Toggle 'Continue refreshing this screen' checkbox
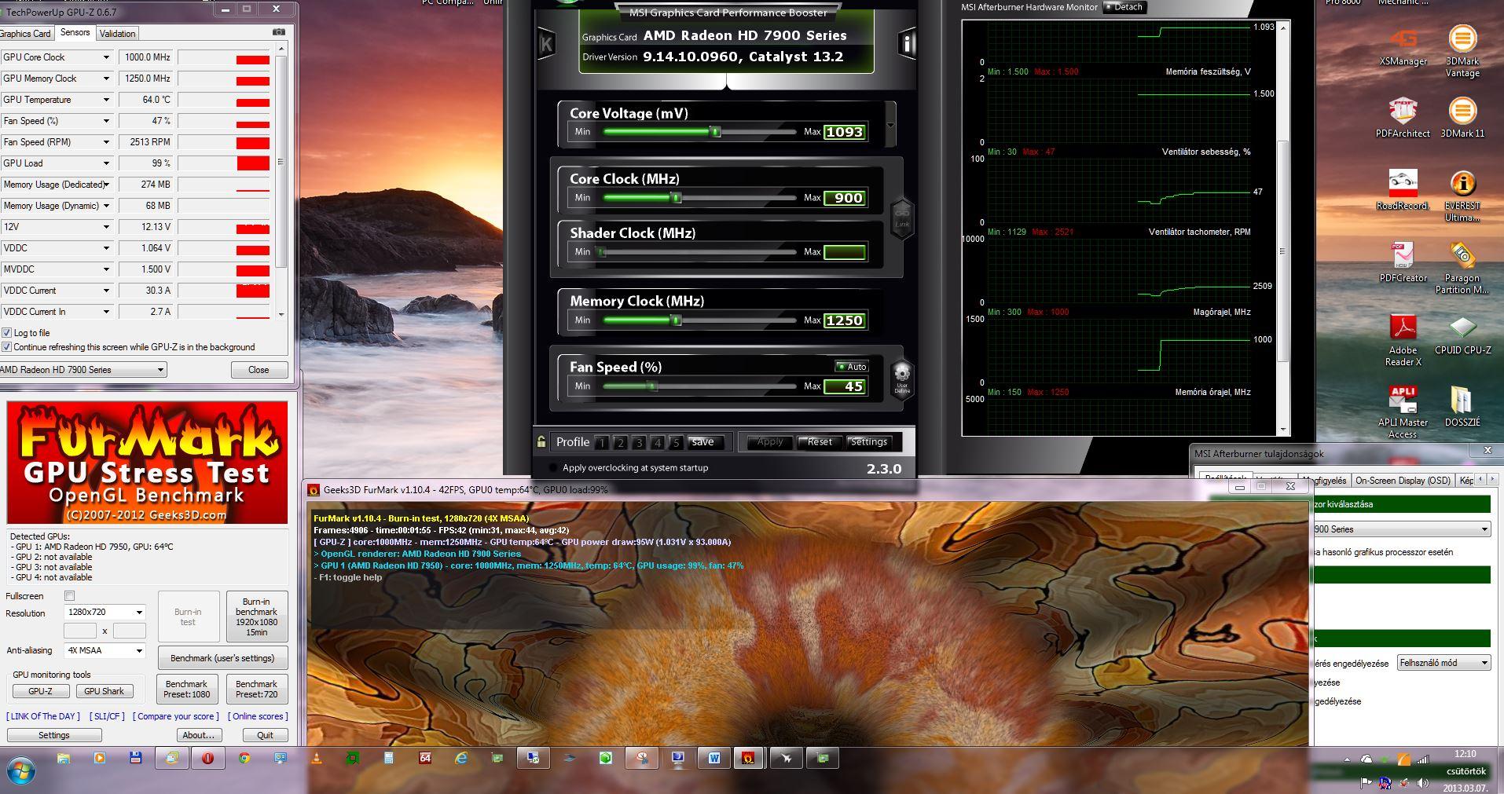This screenshot has width=1504, height=794. [x=7, y=347]
